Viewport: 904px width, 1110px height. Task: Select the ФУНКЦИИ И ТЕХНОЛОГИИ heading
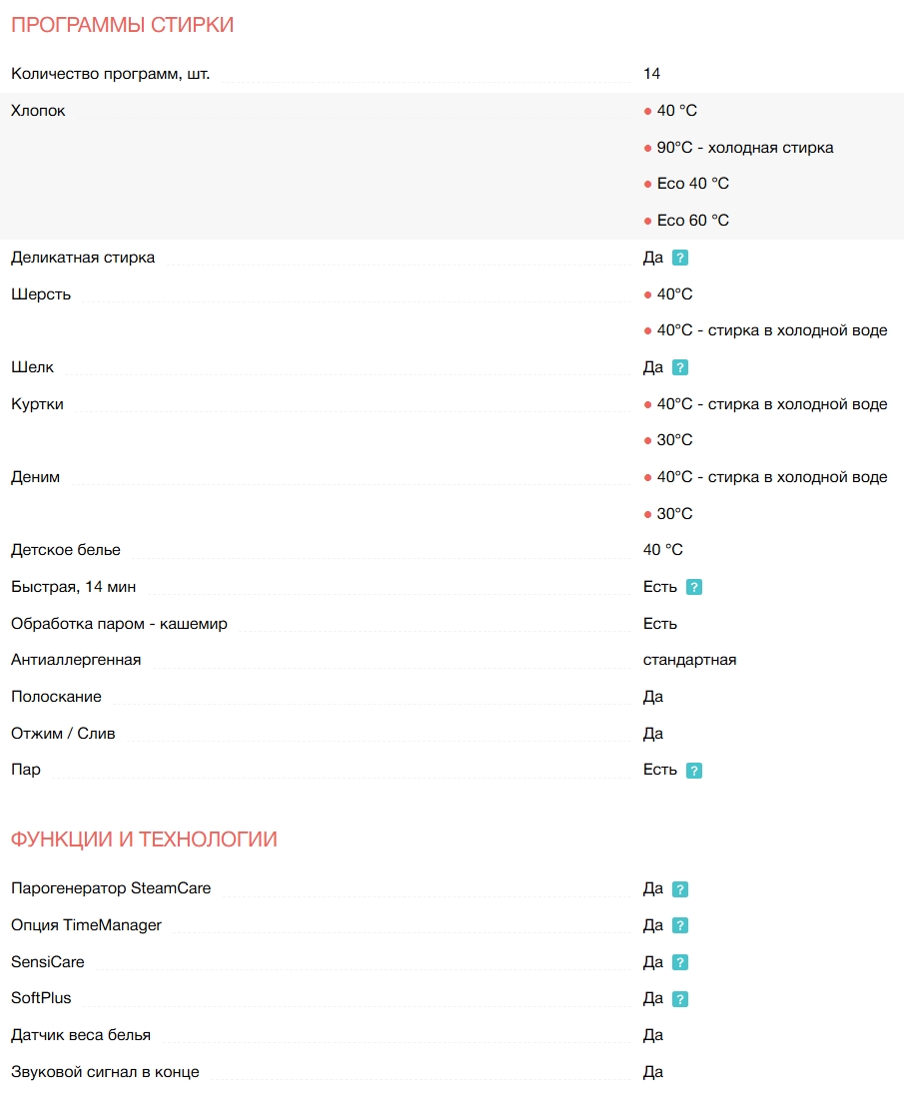[144, 839]
